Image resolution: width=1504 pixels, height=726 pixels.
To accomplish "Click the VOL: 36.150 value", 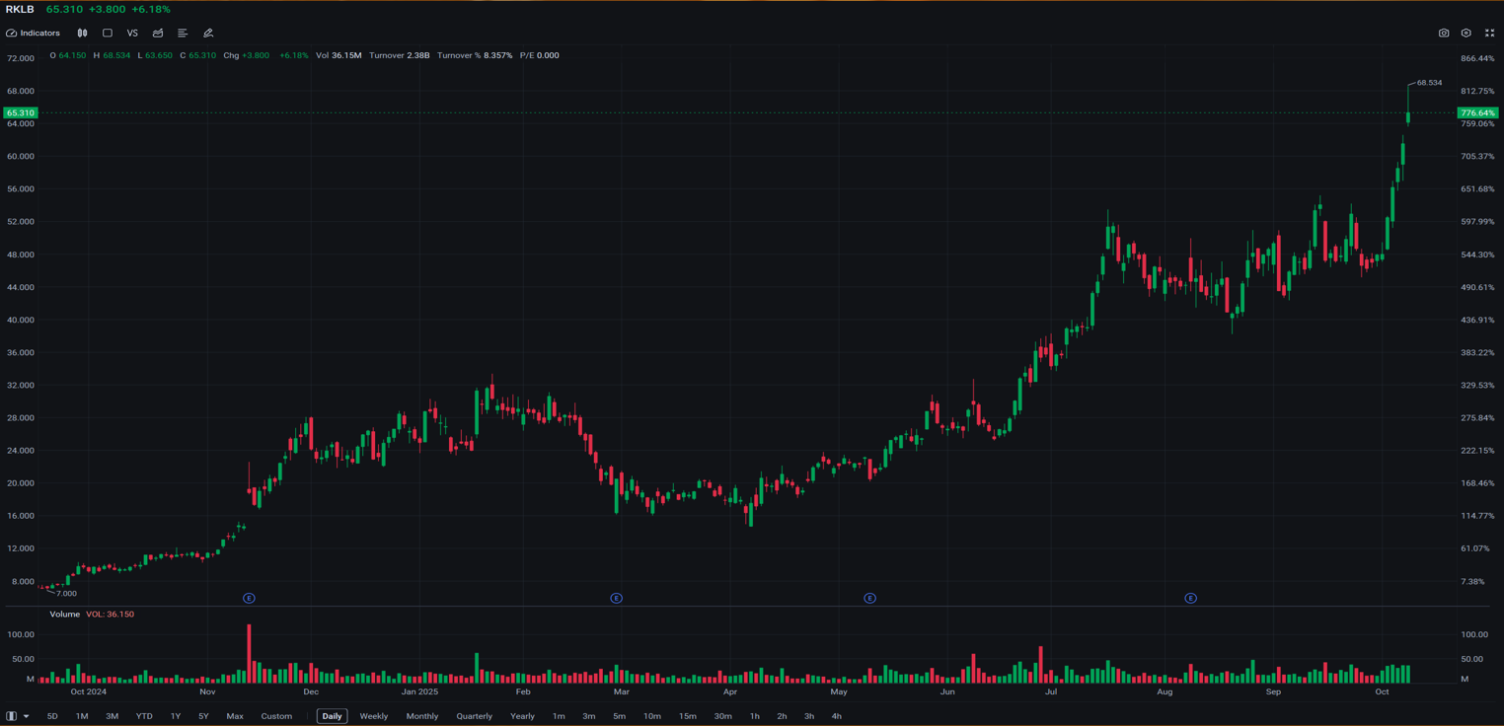I will click(110, 615).
